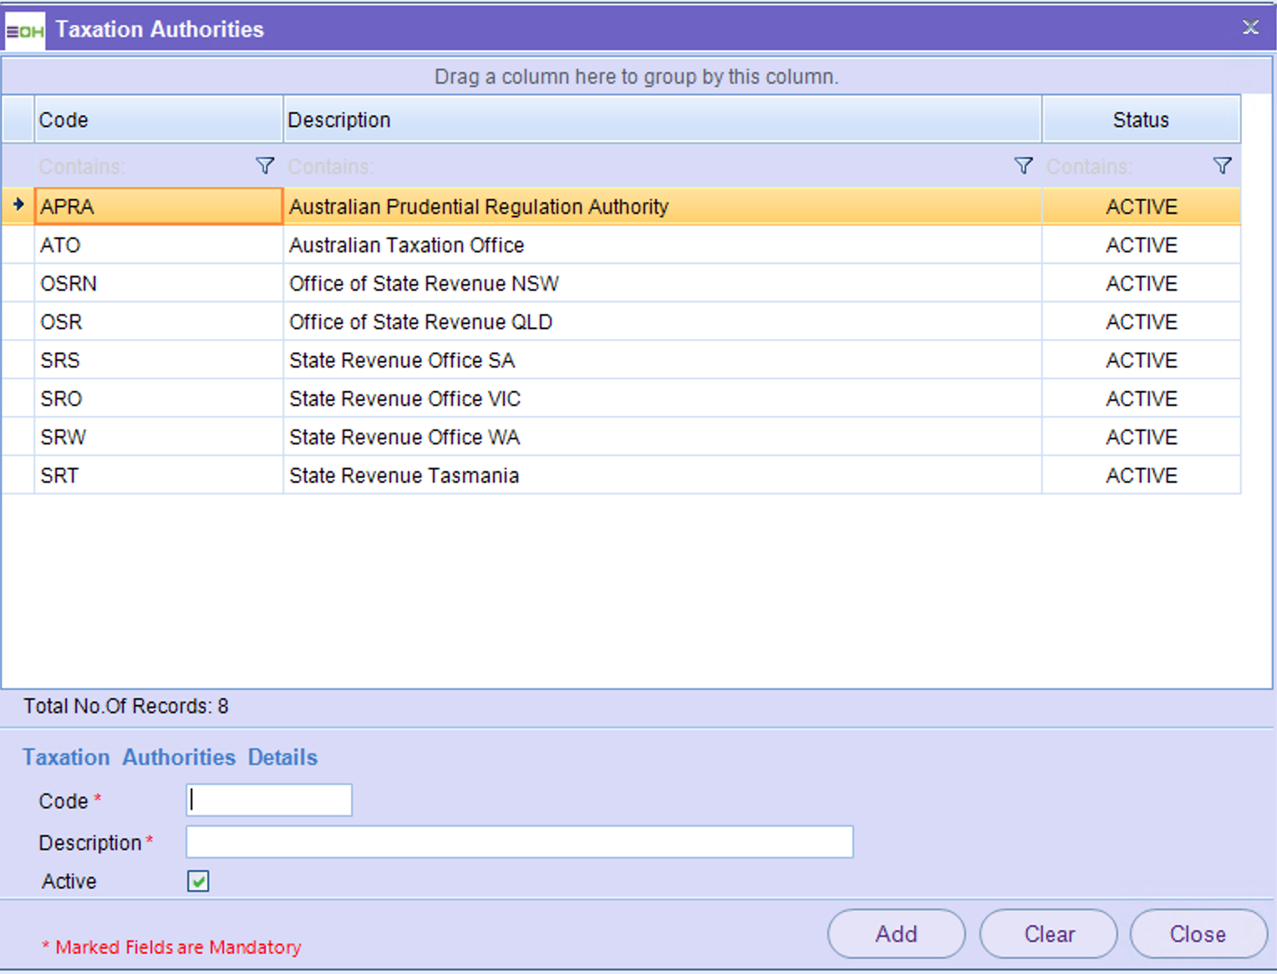
Task: Sort by the Description column header
Action: [660, 119]
